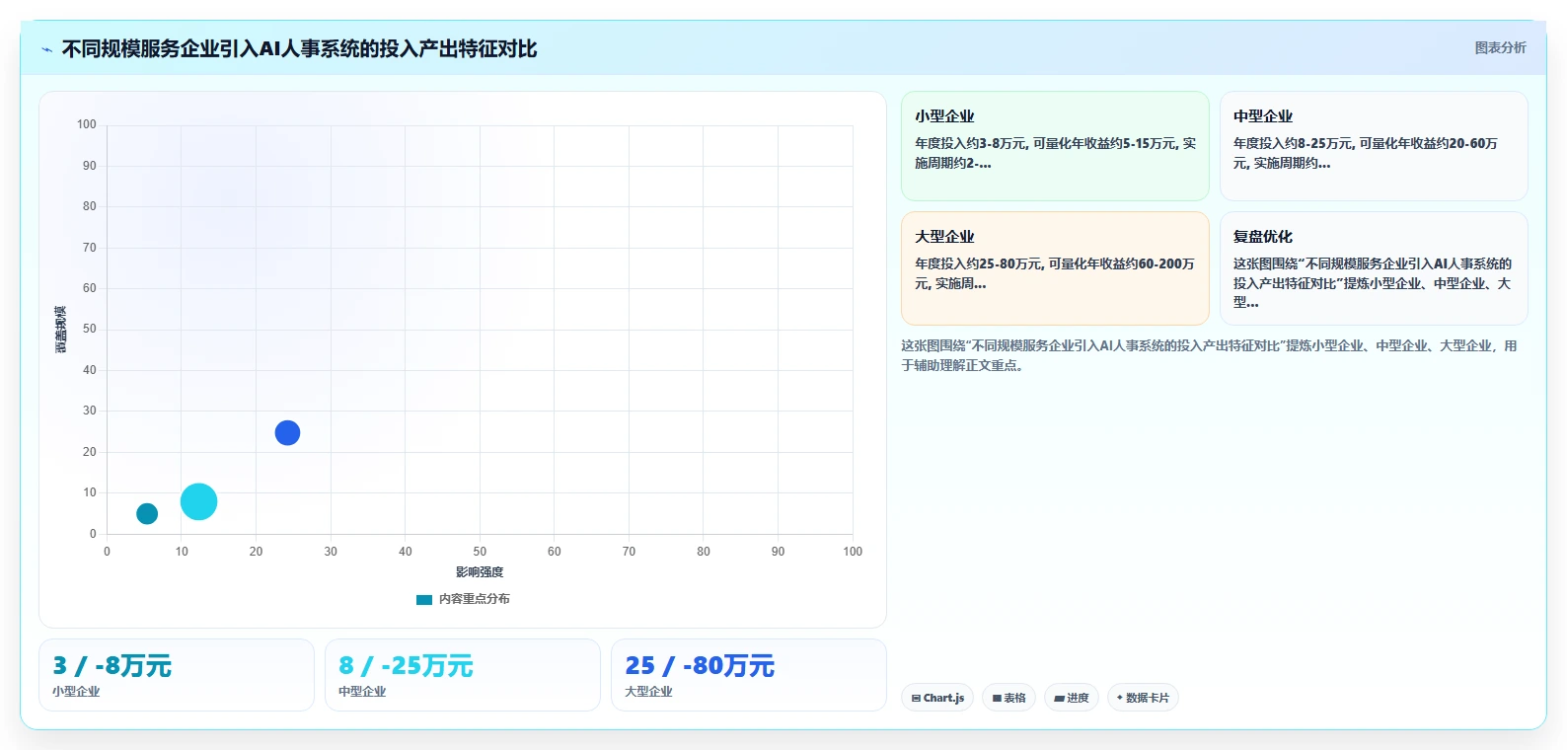Screen dimensions: 1567x750
Task: Click 大型企业 label under the stat value
Action: [648, 692]
